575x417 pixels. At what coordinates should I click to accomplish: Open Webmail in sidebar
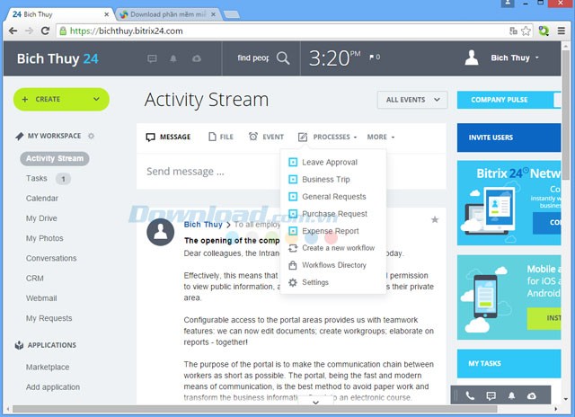click(x=41, y=298)
